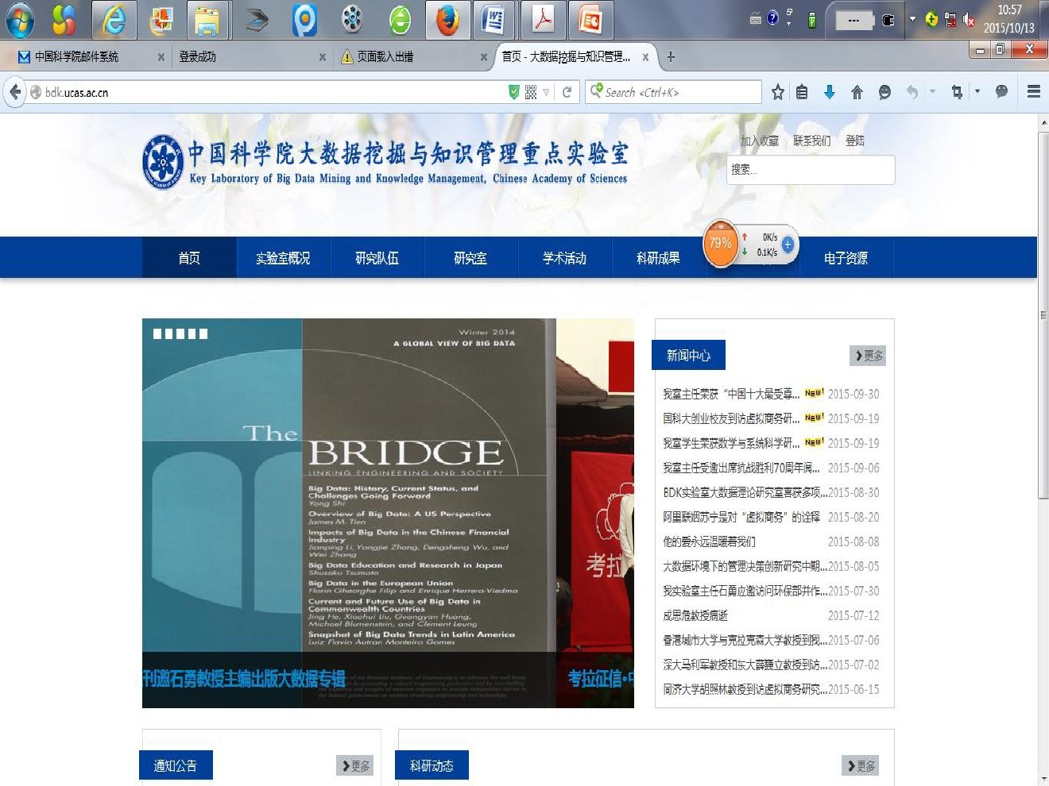This screenshot has height=786, width=1049.
Task: Open the toolbar speech bubble icon
Action: [1002, 92]
